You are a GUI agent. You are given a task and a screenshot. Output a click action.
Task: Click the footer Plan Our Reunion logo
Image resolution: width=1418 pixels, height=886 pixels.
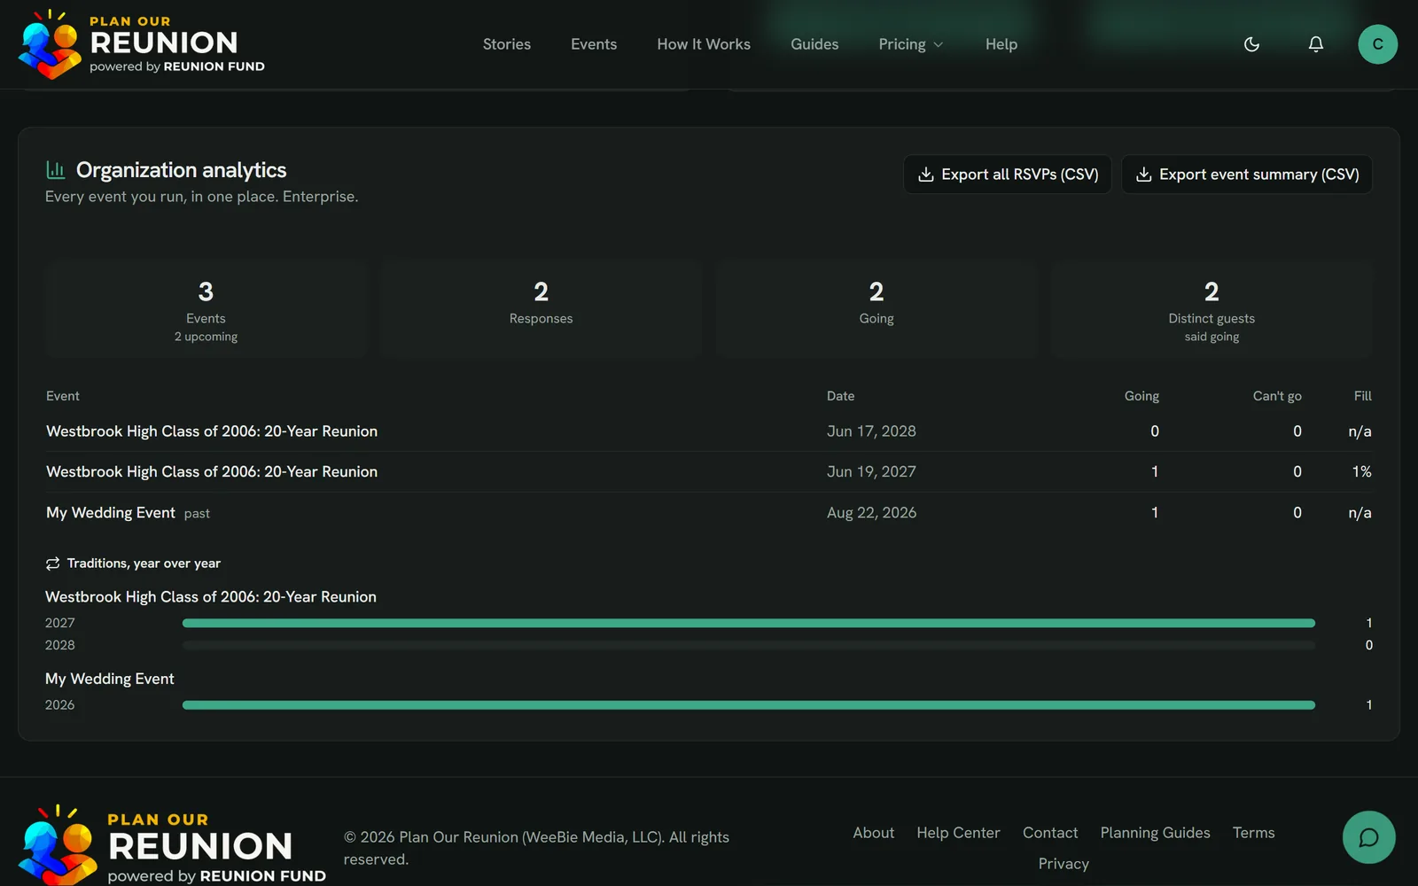click(173, 844)
